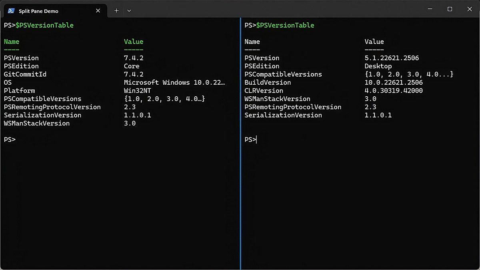Click the Microsoft Windows OS value
The width and height of the screenshot is (480, 270).
pyautogui.click(x=174, y=82)
